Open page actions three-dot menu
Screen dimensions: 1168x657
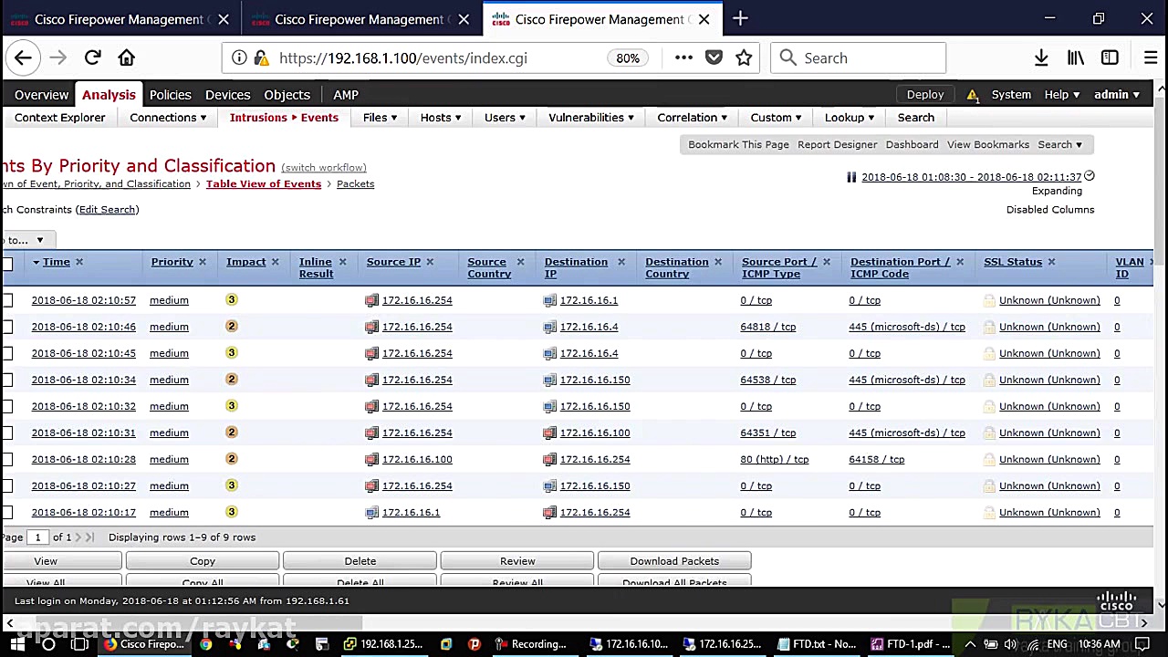coord(683,57)
